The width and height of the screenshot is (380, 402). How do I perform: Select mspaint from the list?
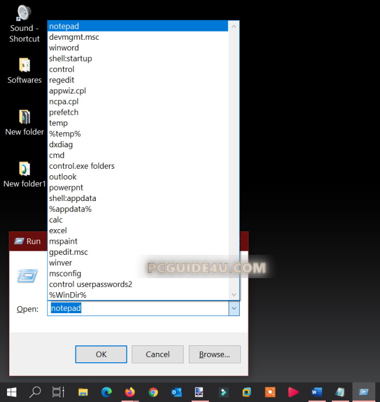[x=138, y=241]
